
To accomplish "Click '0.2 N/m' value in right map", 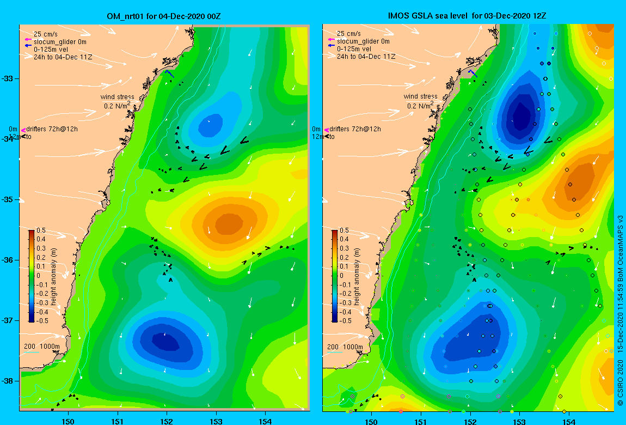I will [419, 106].
